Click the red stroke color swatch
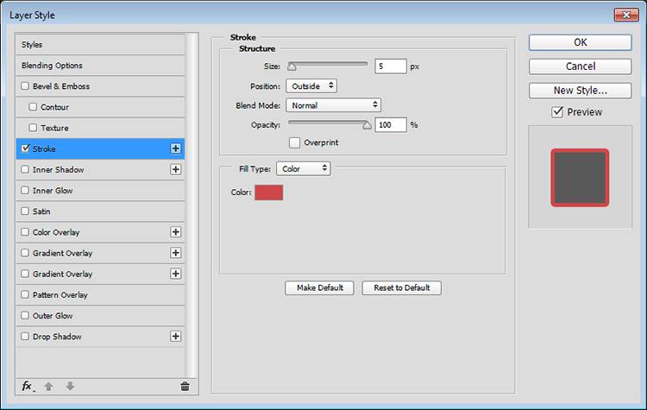 click(x=268, y=192)
